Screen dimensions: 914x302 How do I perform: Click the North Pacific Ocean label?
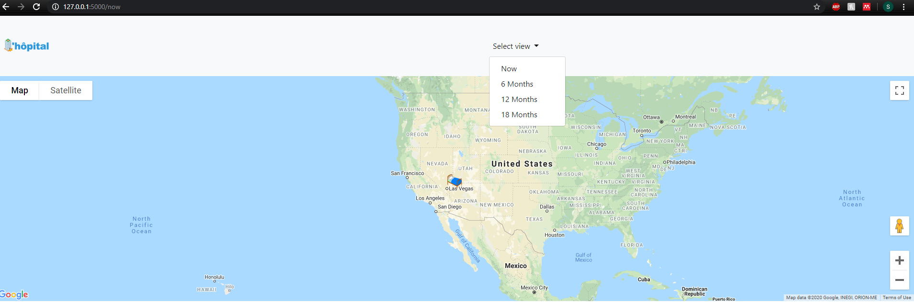(142, 225)
